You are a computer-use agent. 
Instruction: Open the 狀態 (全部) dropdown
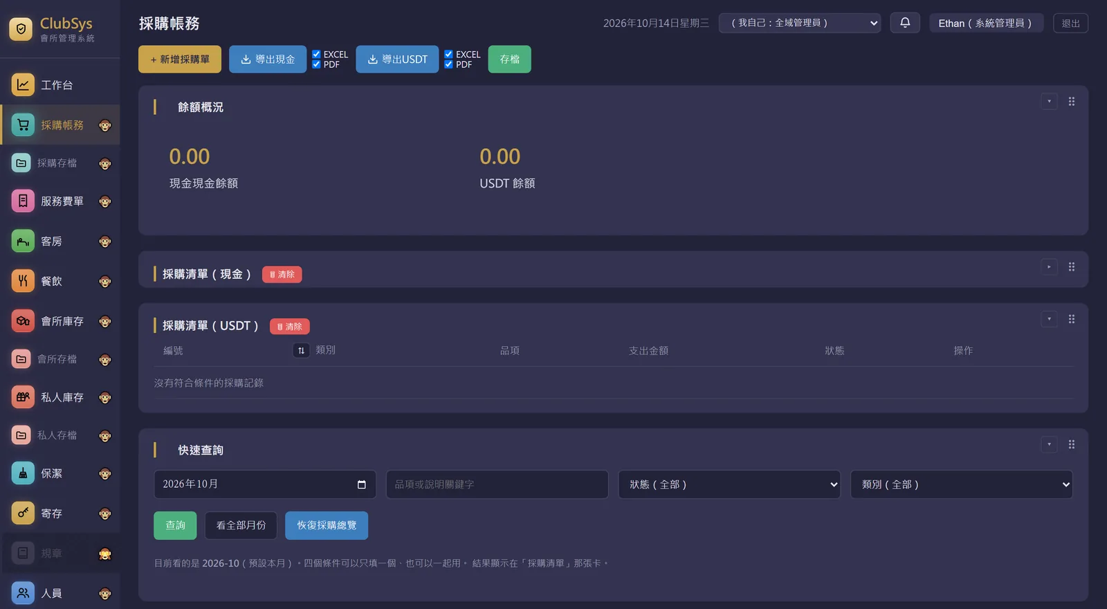click(729, 484)
